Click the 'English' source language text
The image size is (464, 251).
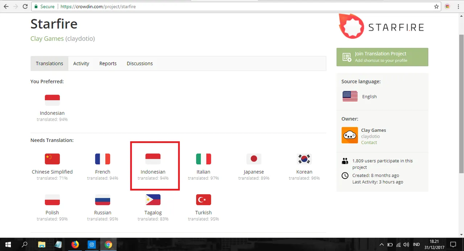[x=369, y=97]
